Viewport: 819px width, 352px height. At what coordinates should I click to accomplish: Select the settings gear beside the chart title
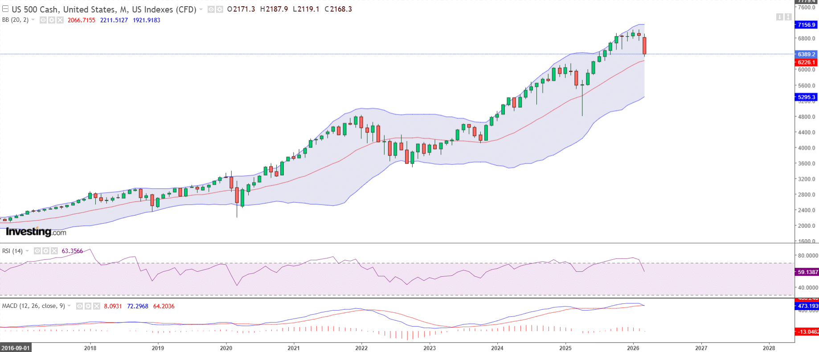[219, 8]
